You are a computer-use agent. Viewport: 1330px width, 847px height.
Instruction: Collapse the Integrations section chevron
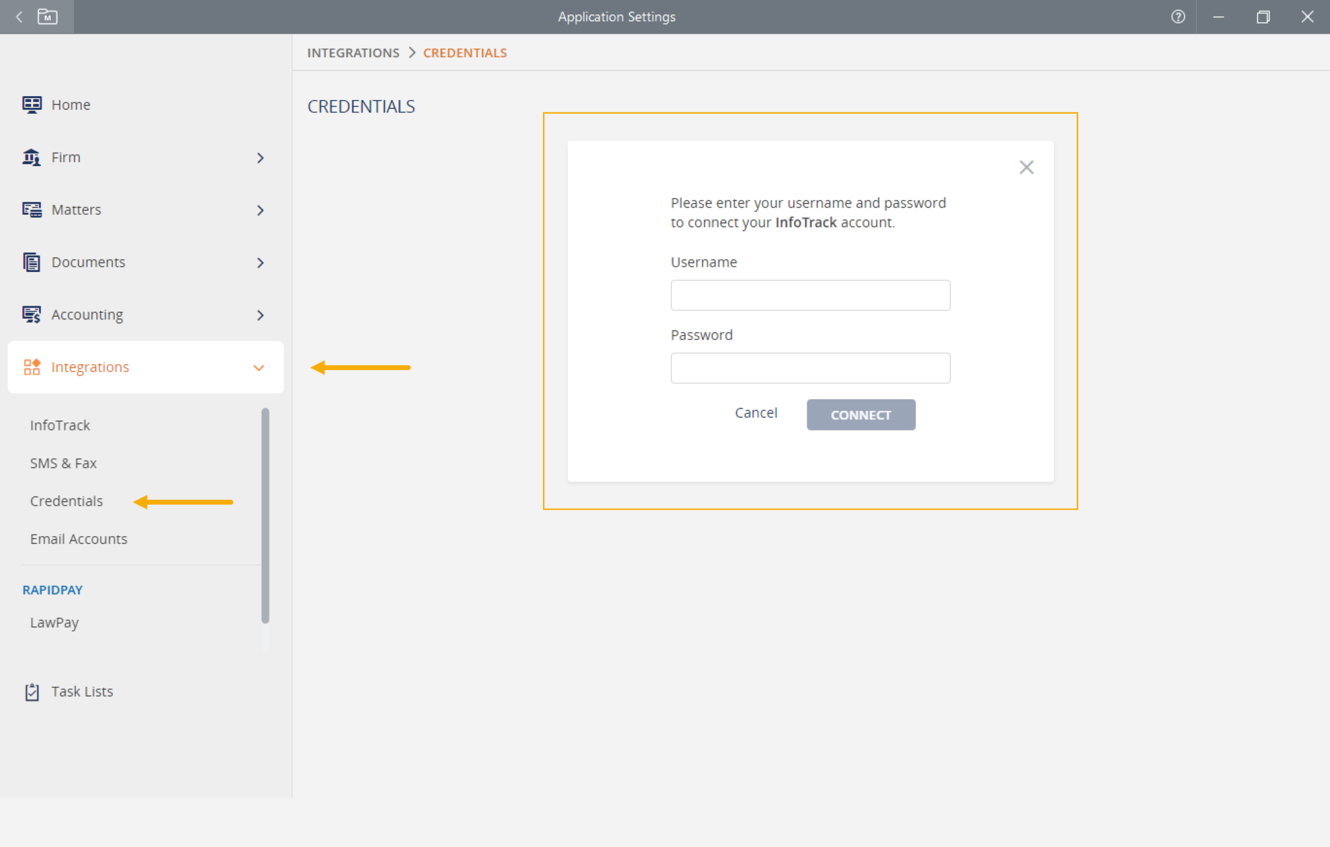pos(259,367)
